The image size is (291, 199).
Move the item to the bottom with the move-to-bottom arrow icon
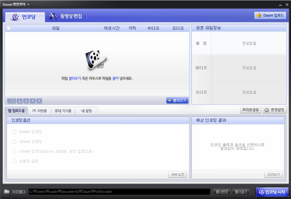pyautogui.click(x=39, y=101)
